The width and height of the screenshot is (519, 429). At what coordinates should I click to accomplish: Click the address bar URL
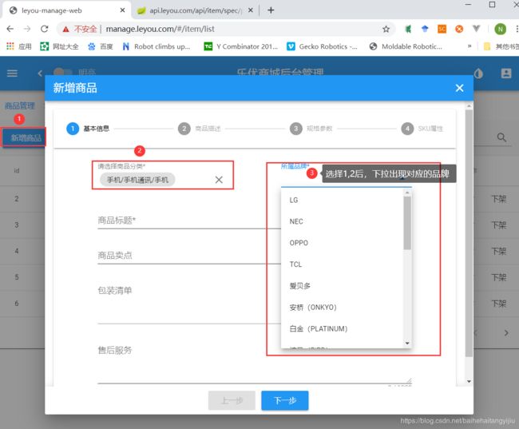[x=160, y=29]
